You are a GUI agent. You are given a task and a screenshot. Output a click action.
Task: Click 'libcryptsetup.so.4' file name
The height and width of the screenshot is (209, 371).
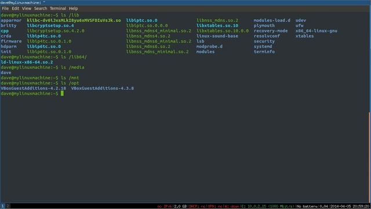(x=50, y=26)
